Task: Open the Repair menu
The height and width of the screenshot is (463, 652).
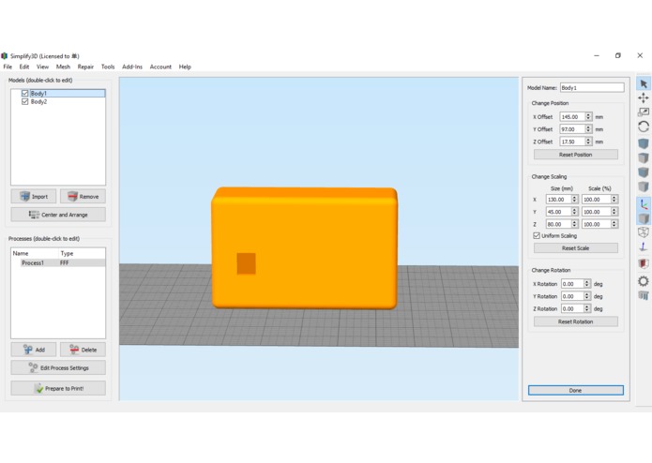Action: [x=85, y=67]
